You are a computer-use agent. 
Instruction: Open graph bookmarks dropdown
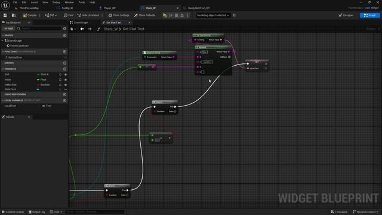73,29
